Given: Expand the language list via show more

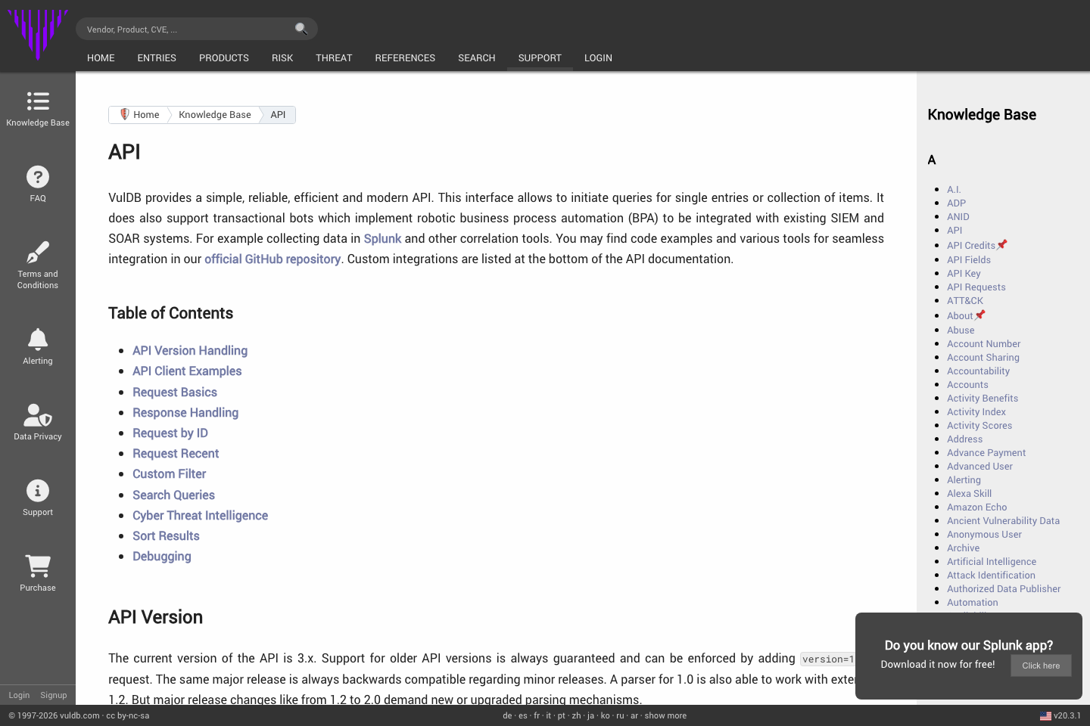Looking at the screenshot, I should click(665, 715).
